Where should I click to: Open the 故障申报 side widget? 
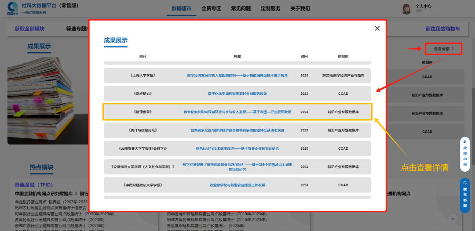[465, 154]
